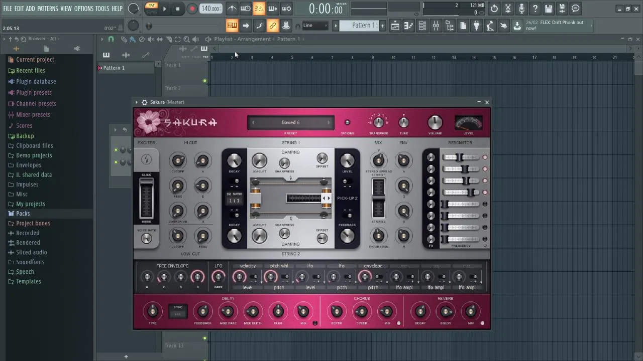Open the OPTIONS menu
The width and height of the screenshot is (643, 361).
coord(84,9)
